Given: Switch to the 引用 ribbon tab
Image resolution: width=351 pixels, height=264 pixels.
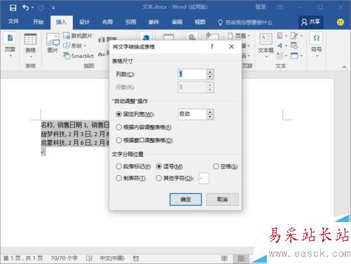Looking at the screenshot, I should (x=131, y=22).
